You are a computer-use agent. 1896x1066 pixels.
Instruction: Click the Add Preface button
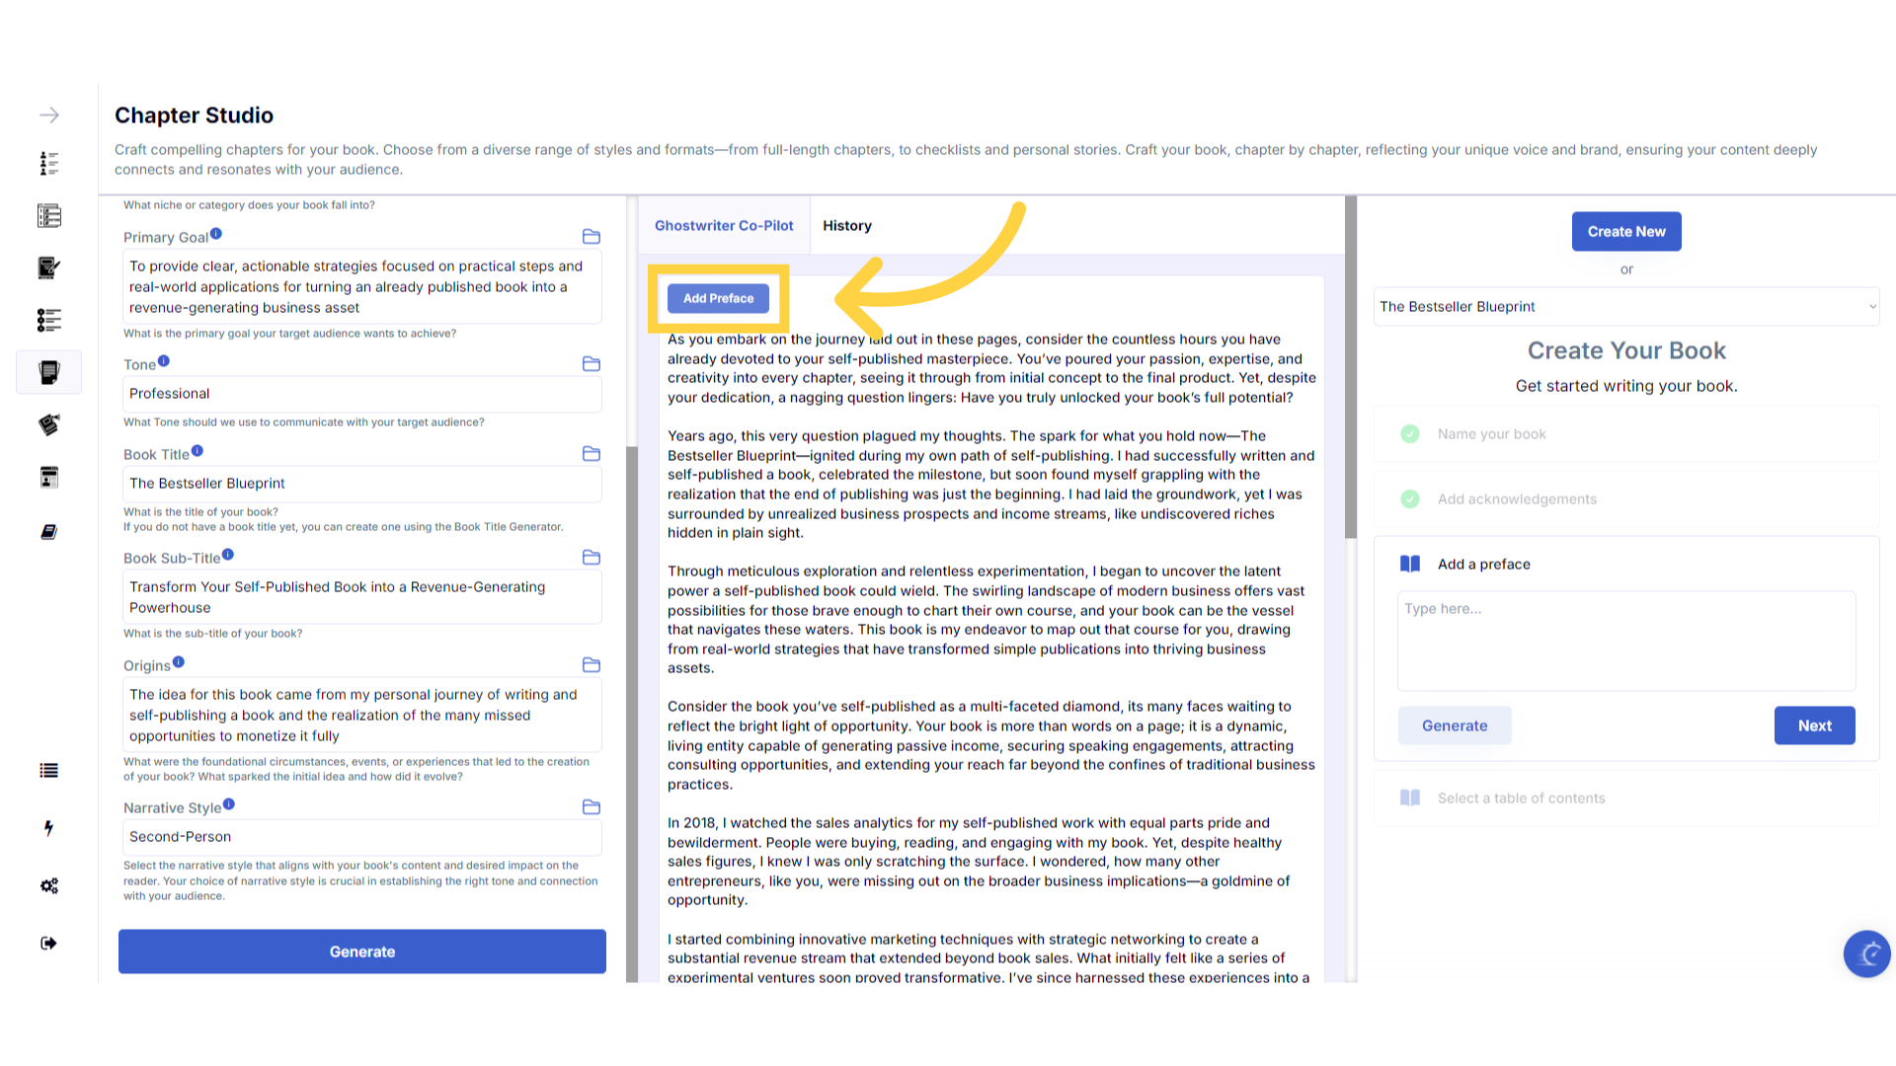[718, 298]
